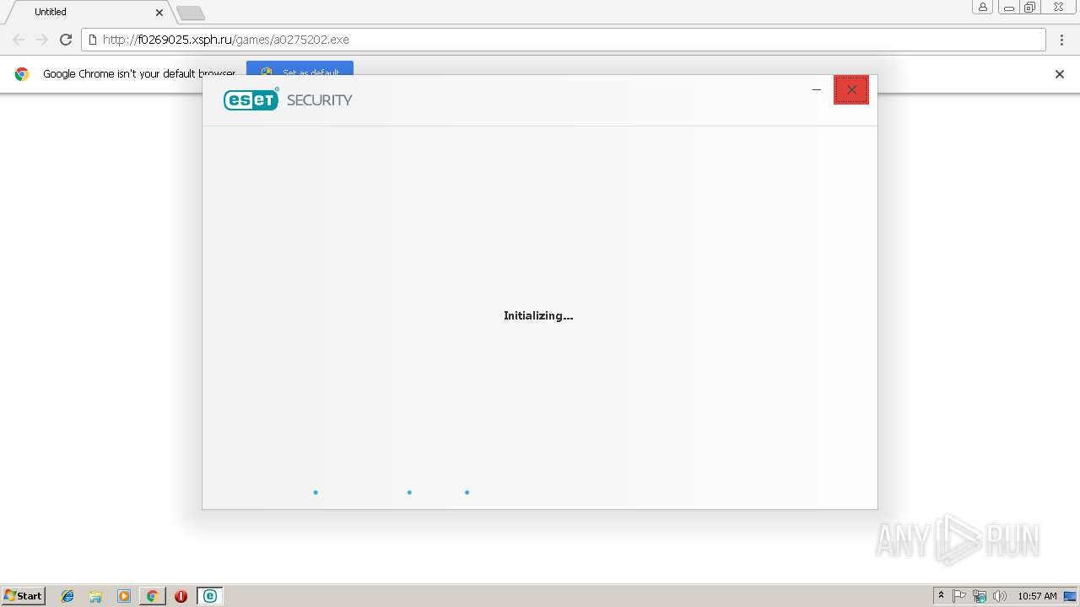The image size is (1080, 607).
Task: Open volume tray icon
Action: pos(1000,596)
